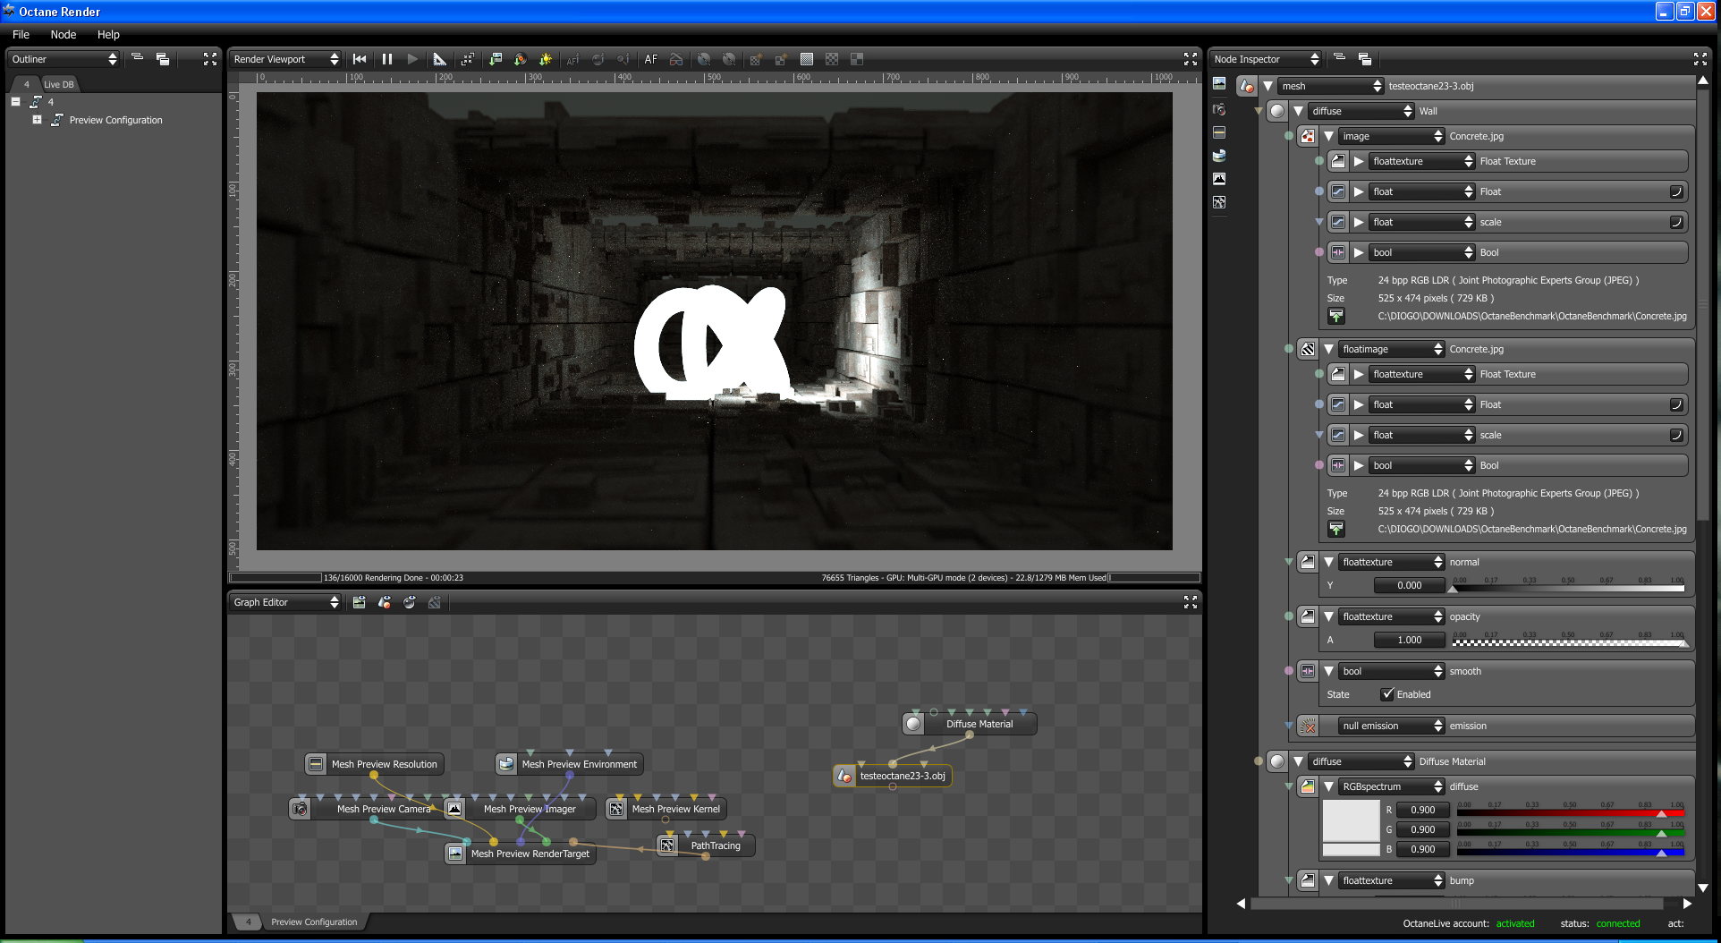Open the File menu
This screenshot has width=1721, height=943.
coord(21,34)
